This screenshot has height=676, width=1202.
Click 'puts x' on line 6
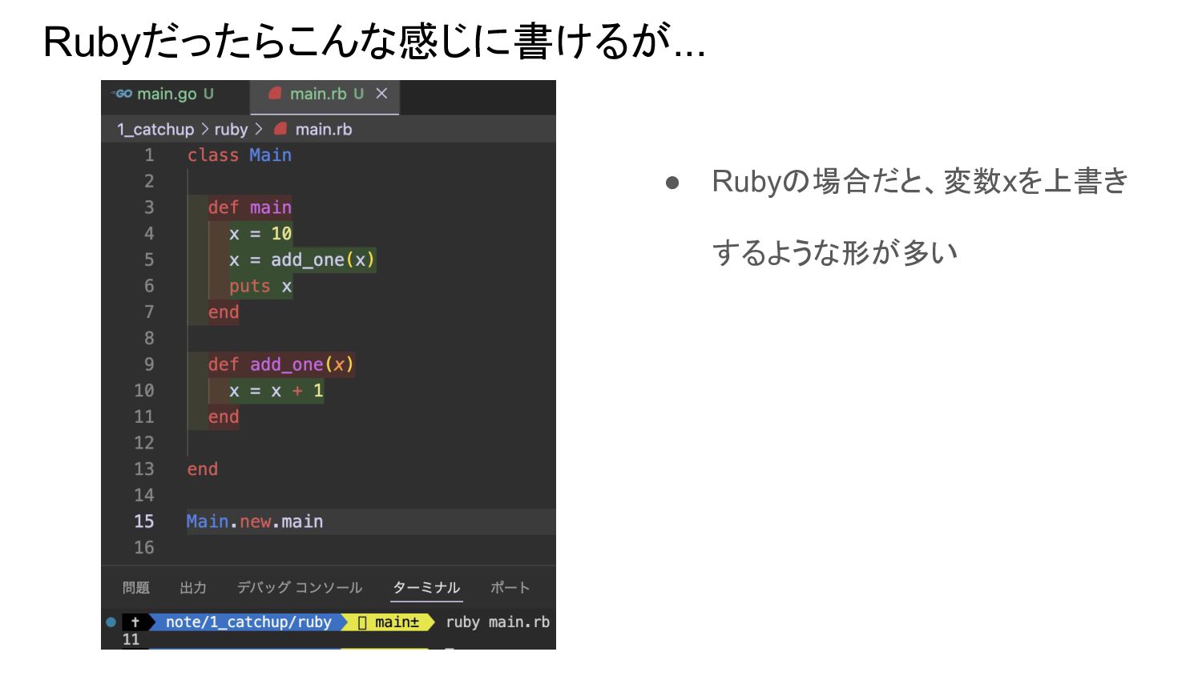(x=260, y=286)
